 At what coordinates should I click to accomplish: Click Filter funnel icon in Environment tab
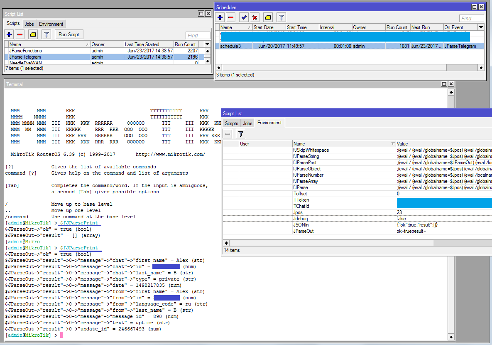241,133
